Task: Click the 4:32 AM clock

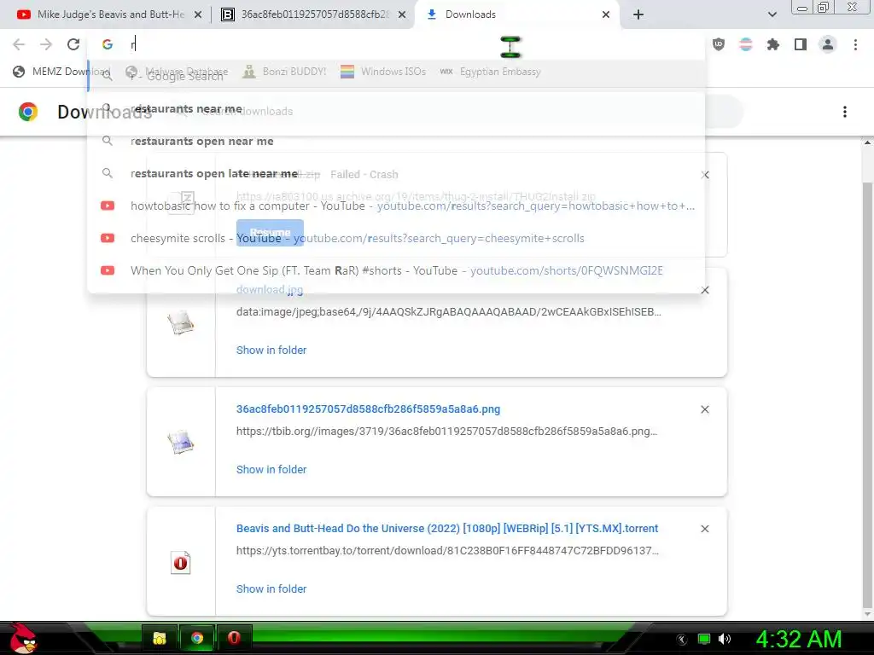Action: 799,639
